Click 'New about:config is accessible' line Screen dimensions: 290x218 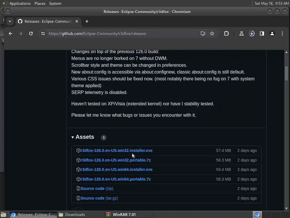click(158, 72)
